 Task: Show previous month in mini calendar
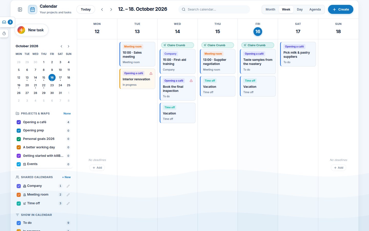tap(61, 46)
